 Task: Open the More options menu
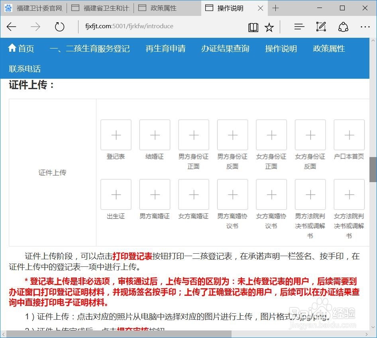coord(365,27)
